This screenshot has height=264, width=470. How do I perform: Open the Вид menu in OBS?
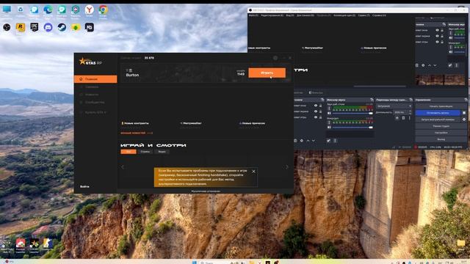pos(289,15)
